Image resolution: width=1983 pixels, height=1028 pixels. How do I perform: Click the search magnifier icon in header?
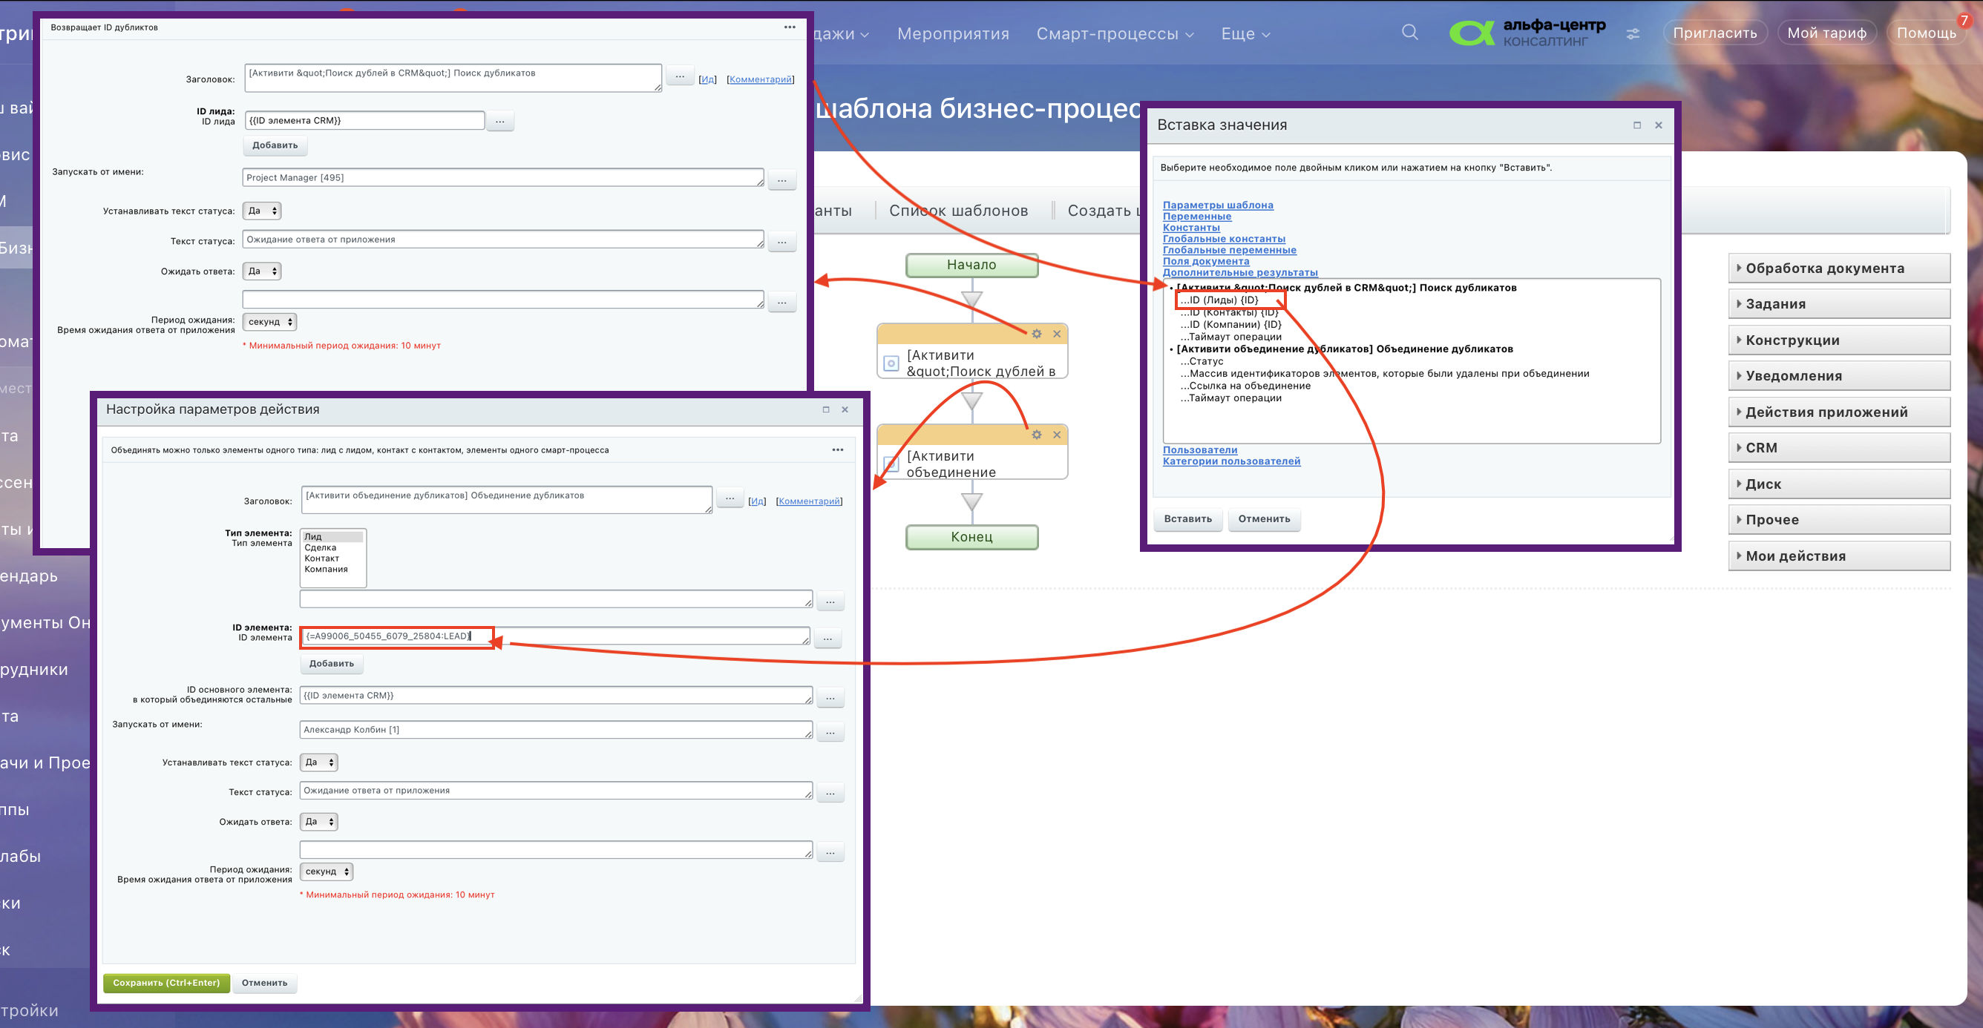(1409, 32)
